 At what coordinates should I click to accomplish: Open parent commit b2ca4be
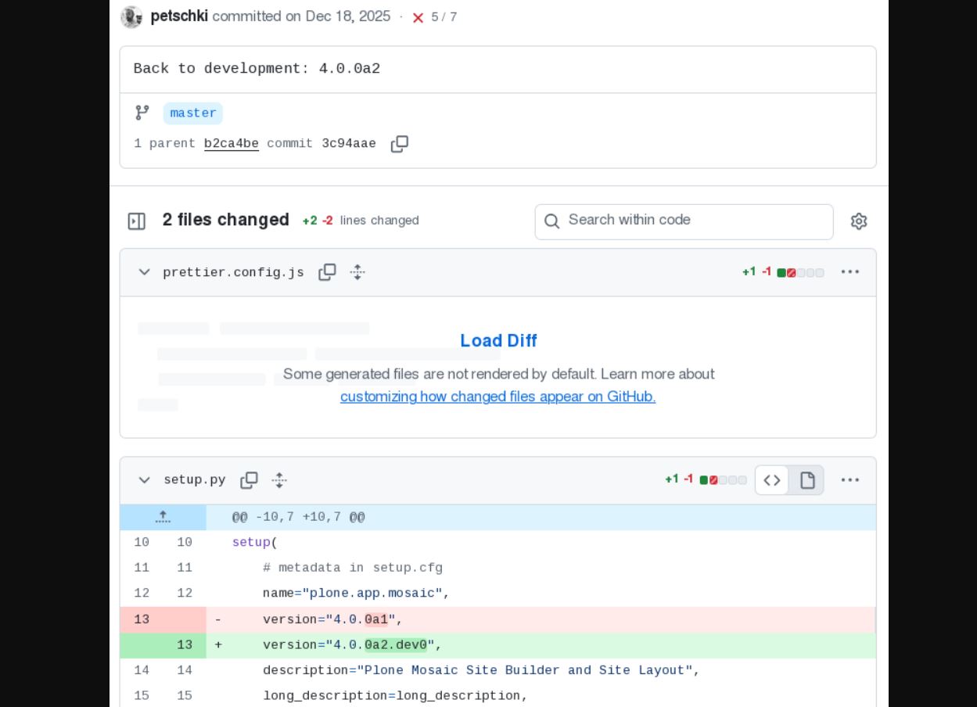tap(231, 144)
